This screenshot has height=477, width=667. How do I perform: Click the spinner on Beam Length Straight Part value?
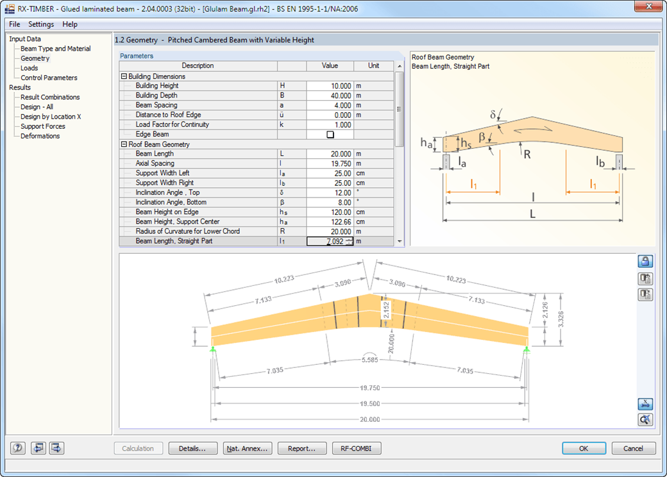pyautogui.click(x=349, y=241)
